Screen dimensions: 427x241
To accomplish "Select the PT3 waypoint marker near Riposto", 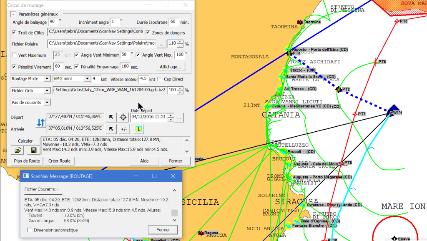I will (289, 53).
